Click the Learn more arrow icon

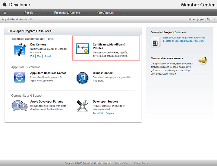click(176, 74)
